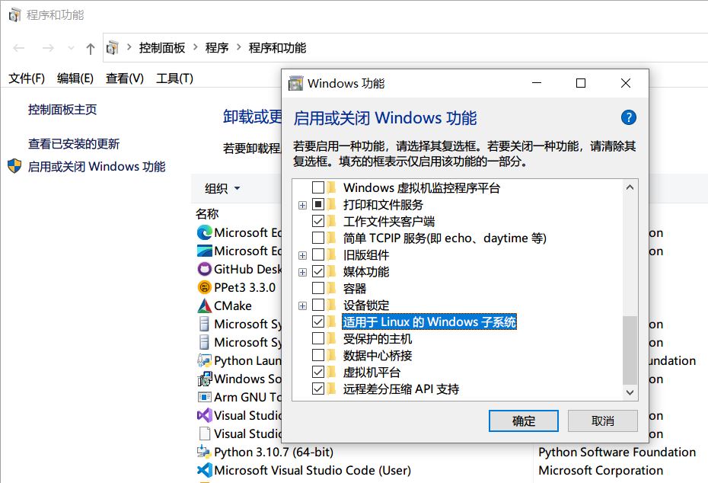Expand the 媒体功能 tree node
The image size is (708, 483).
[x=302, y=272]
